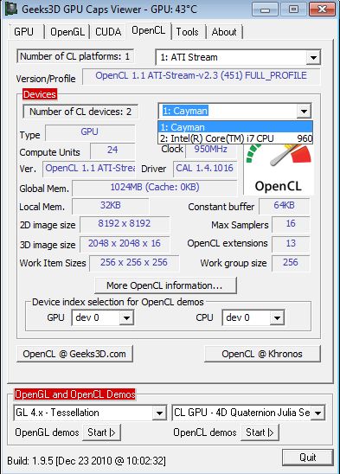This screenshot has width=340, height=474.
Task: Collapse the Cayman device dropdown arrow
Action: tap(304, 112)
